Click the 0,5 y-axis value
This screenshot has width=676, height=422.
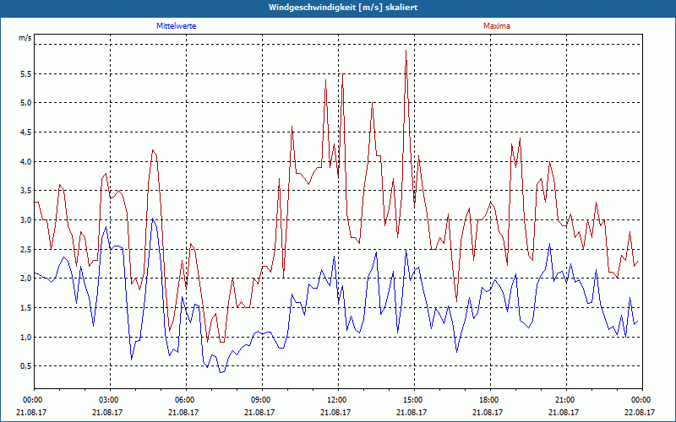click(26, 366)
